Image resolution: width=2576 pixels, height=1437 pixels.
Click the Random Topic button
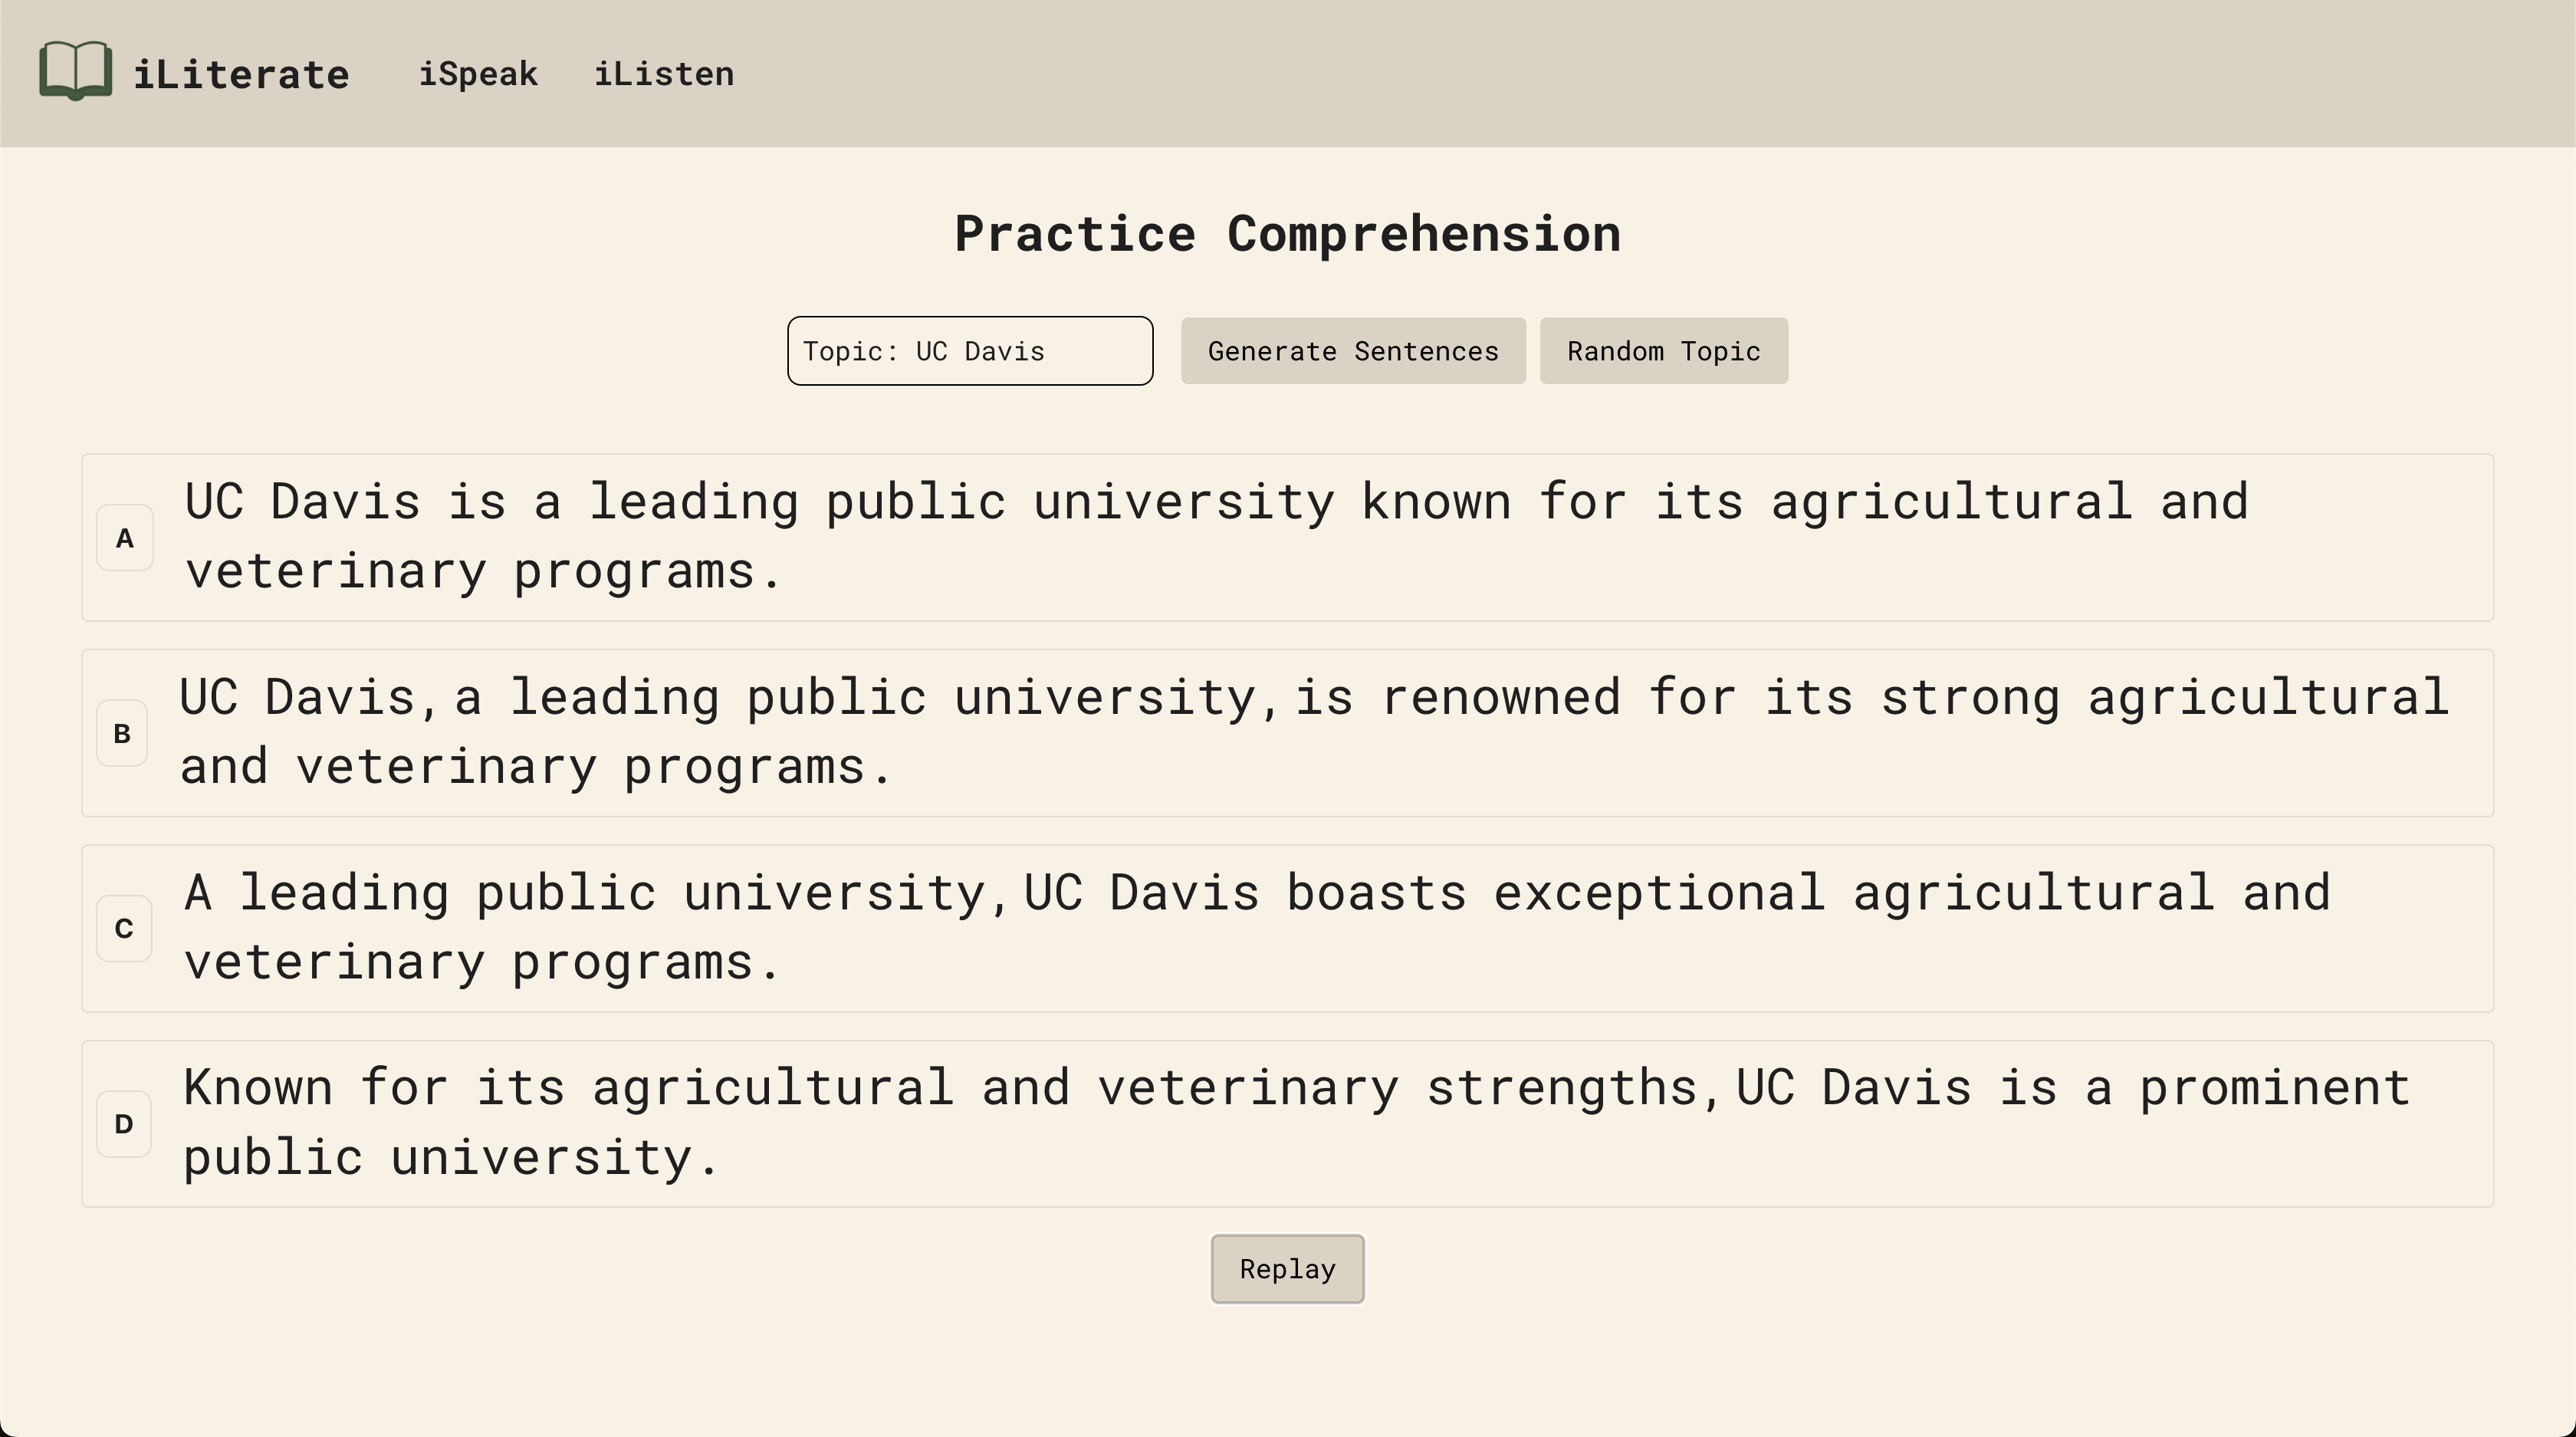point(1663,351)
